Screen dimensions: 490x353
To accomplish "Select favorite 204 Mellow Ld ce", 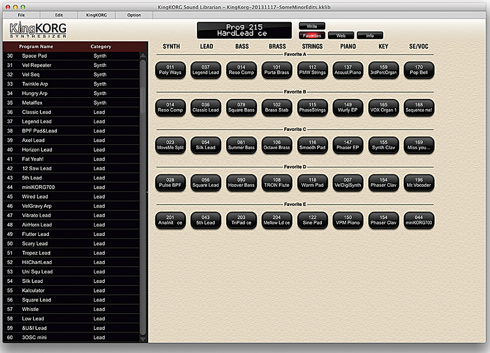I will click(x=277, y=220).
